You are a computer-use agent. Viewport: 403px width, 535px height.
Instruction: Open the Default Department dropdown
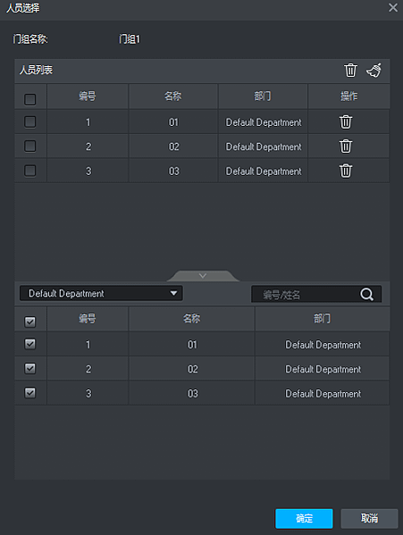tap(101, 294)
